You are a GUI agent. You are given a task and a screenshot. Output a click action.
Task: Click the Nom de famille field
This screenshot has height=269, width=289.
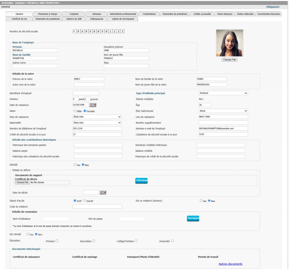click(x=35, y=58)
